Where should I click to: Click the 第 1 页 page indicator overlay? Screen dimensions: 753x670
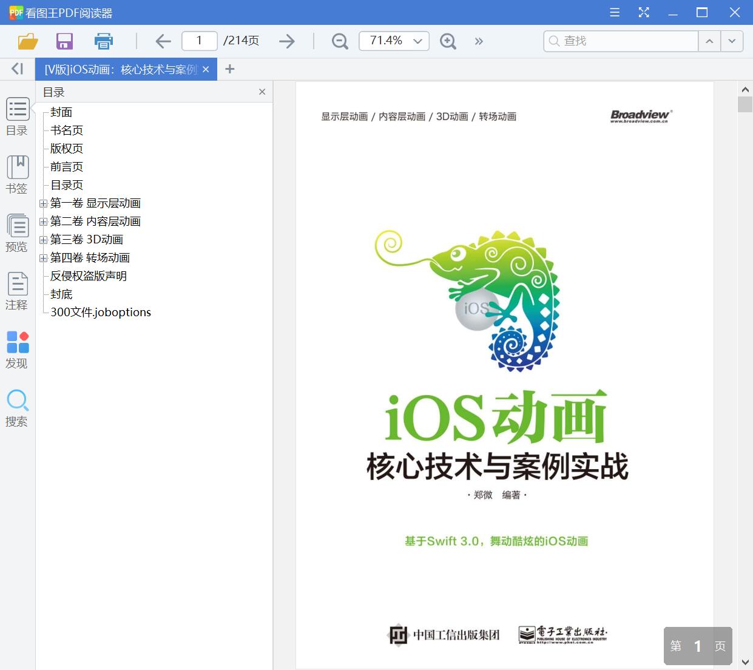point(698,646)
